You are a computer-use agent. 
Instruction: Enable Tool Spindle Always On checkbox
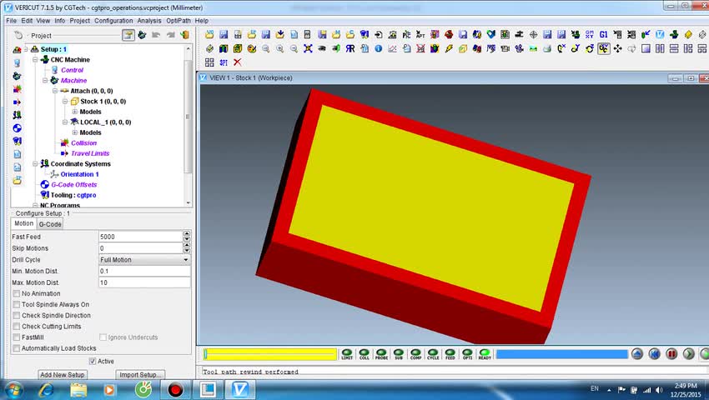coord(17,305)
